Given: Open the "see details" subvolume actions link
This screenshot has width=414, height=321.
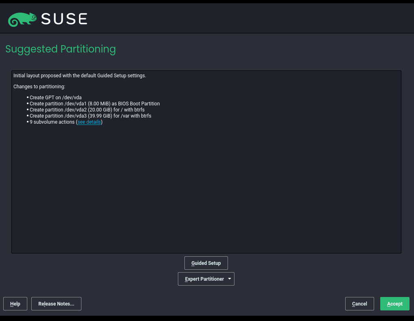Looking at the screenshot, I should tap(89, 122).
